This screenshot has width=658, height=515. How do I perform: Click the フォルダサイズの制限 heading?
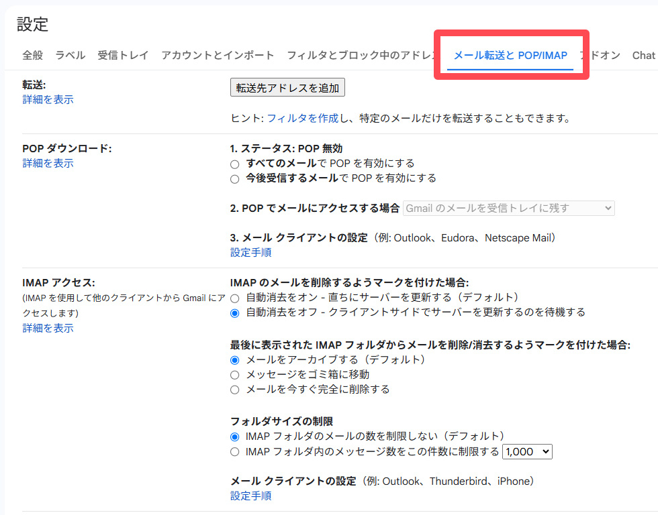coord(281,421)
